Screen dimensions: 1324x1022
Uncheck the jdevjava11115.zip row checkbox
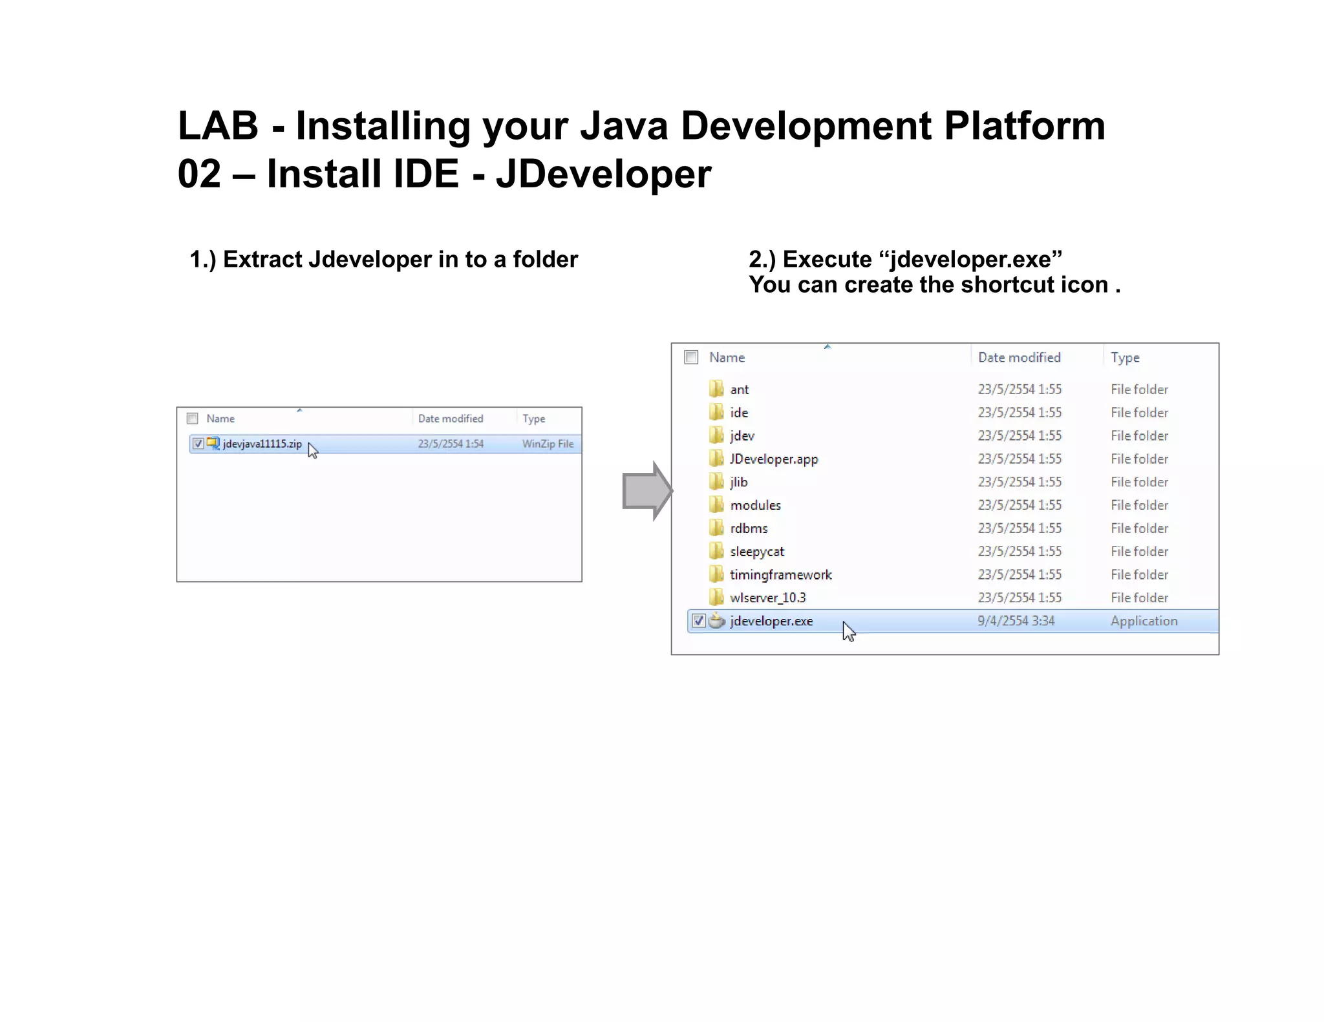(198, 444)
